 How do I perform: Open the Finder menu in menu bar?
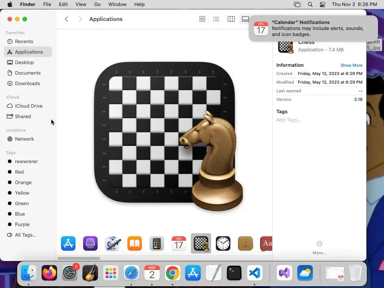click(x=27, y=4)
